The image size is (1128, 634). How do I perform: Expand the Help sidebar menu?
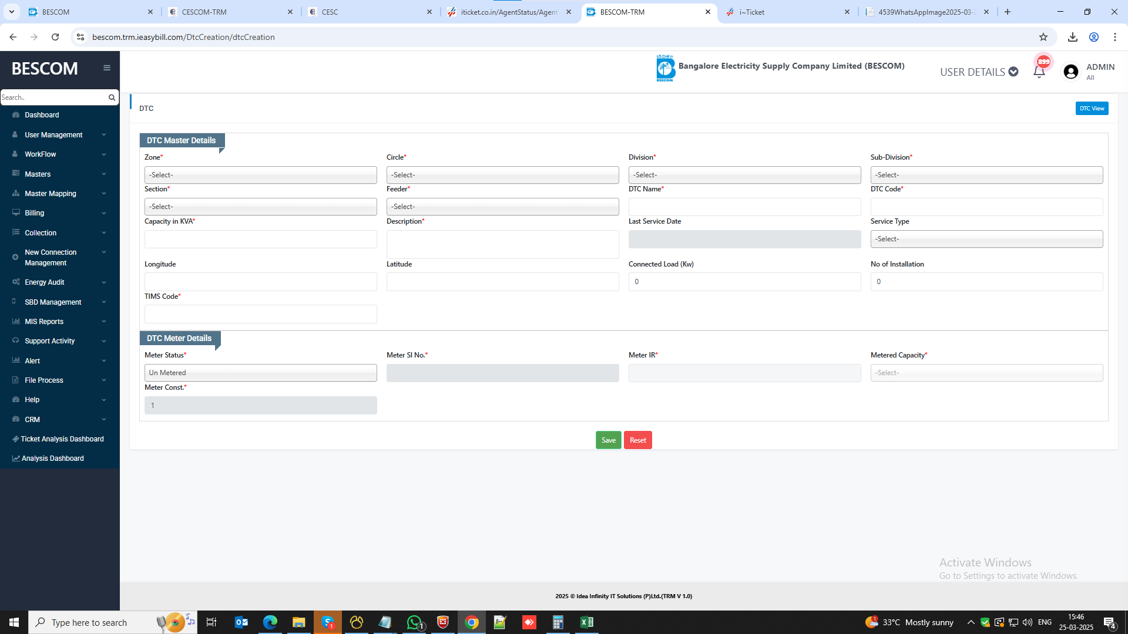click(x=60, y=400)
